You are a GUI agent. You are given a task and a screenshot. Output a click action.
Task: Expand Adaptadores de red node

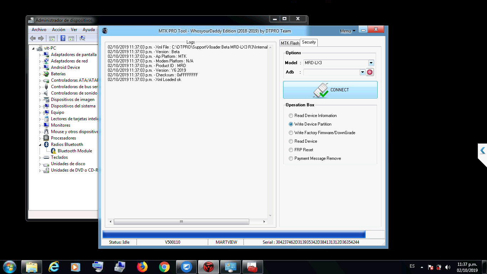40,61
